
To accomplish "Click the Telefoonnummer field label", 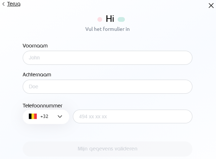I will click(x=42, y=105).
